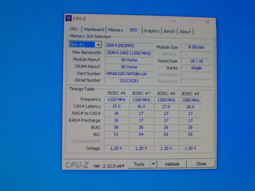Close the CPU-Z window with X

pyautogui.click(x=207, y=22)
